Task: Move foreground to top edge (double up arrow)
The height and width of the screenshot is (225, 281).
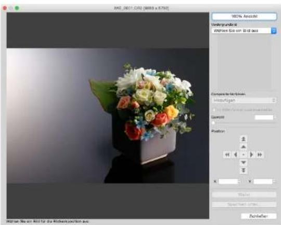Action: tap(244, 139)
